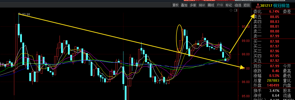Select the yellow ellipse annotation on chart
Screen dimensions: 295x100
tap(179, 38)
